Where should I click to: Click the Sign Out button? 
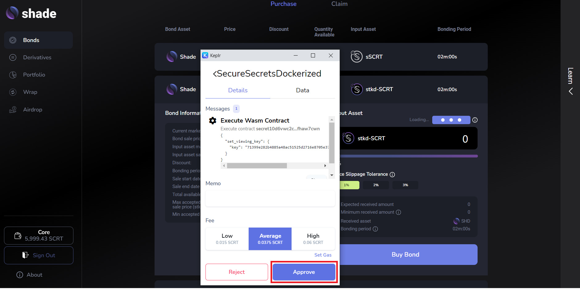pos(39,255)
